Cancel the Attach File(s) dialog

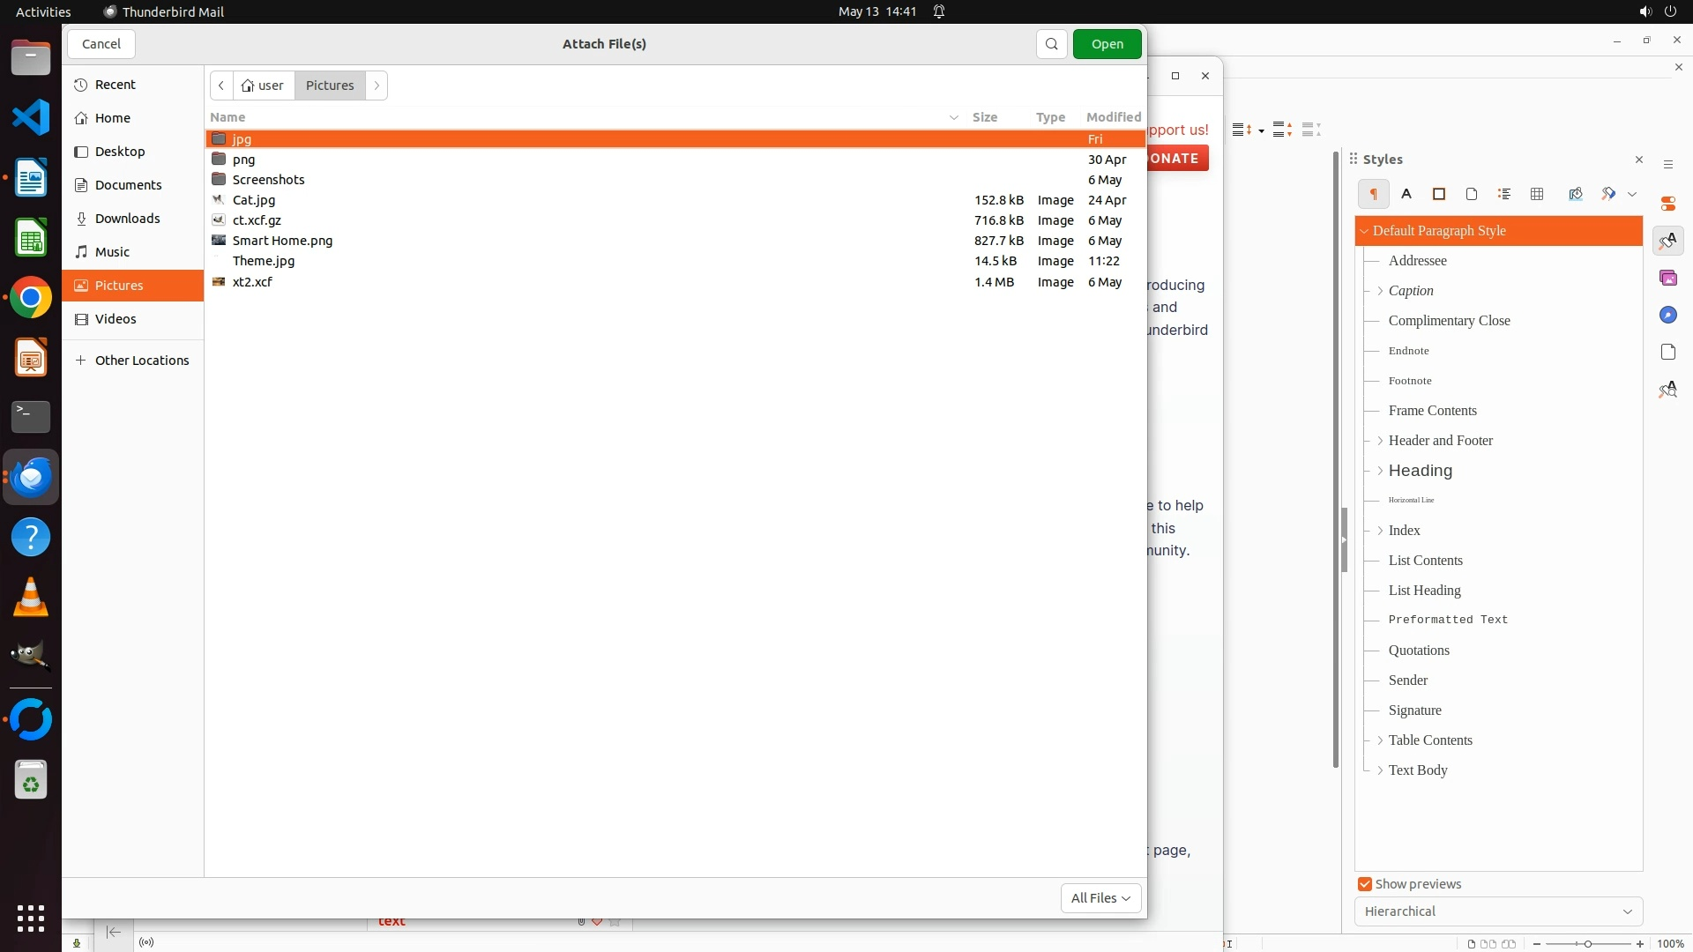101,44
